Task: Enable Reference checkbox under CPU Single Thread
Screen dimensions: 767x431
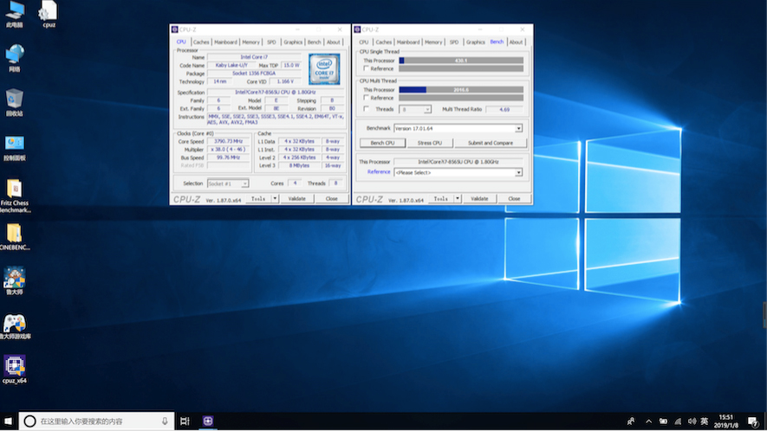Action: coord(366,68)
